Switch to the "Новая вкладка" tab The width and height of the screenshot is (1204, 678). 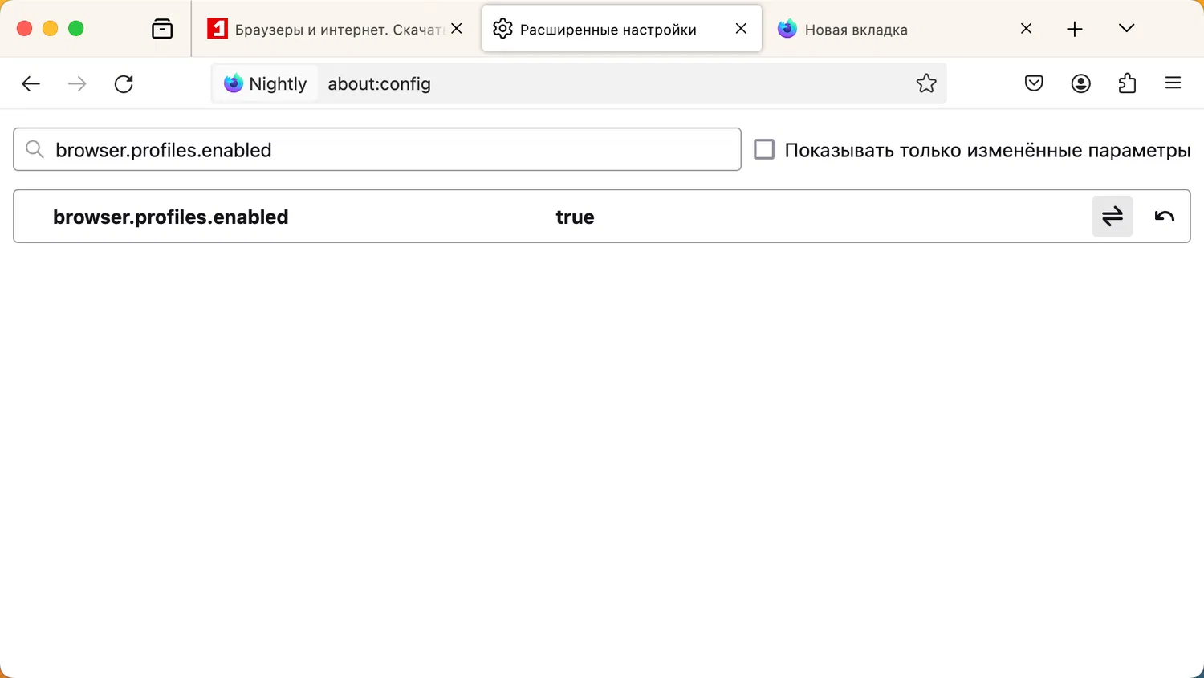point(883,30)
